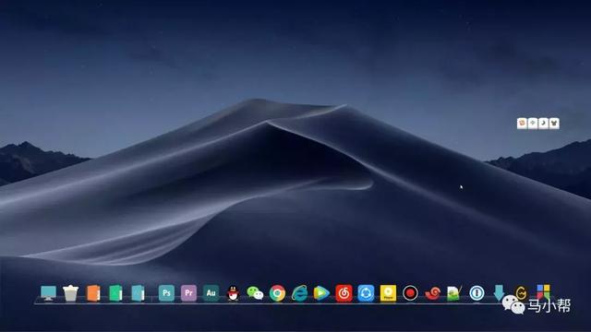Open the computer monitor icon in dock
The image size is (591, 332).
pos(48,293)
